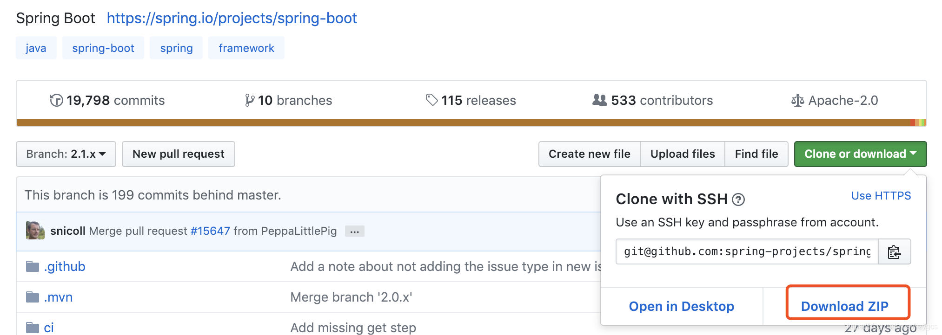This screenshot has height=335, width=942.
Task: Expand the commit message ellipsis button
Action: [355, 231]
